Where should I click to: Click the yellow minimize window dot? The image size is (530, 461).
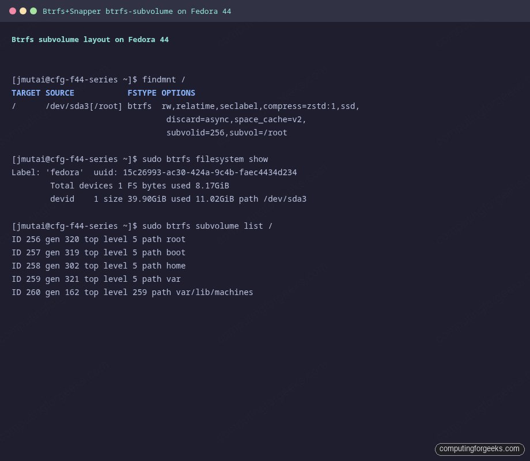pos(23,11)
